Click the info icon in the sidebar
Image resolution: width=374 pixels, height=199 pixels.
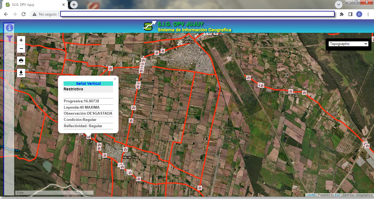(10, 28)
